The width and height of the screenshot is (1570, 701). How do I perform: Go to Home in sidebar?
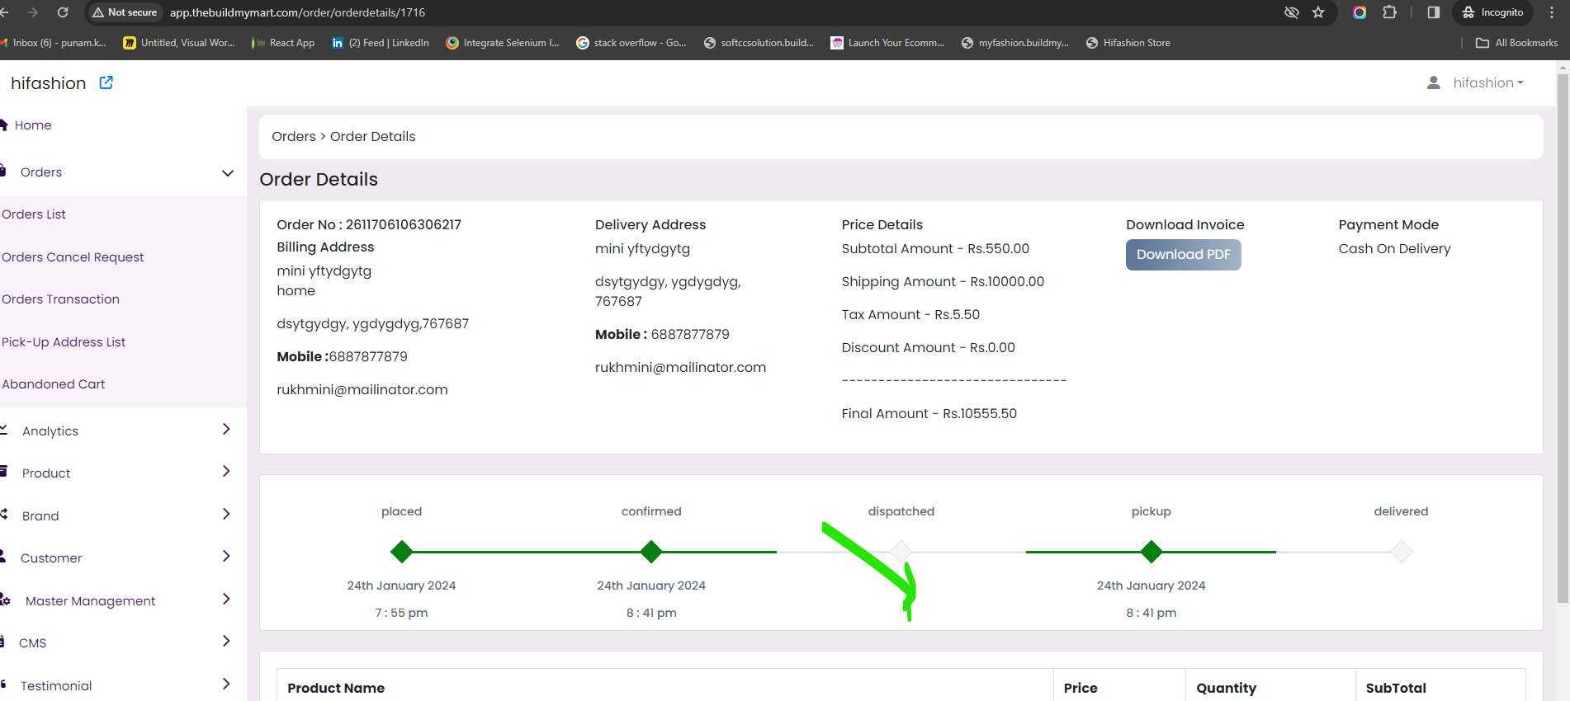(33, 125)
